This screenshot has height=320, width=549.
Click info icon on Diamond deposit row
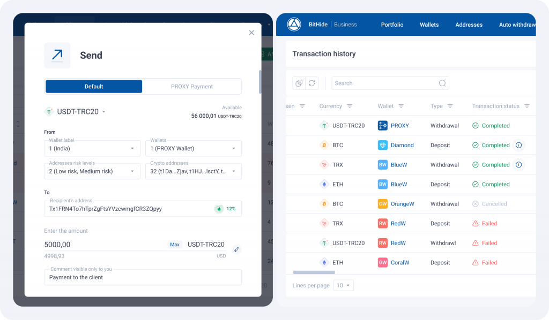click(x=518, y=145)
